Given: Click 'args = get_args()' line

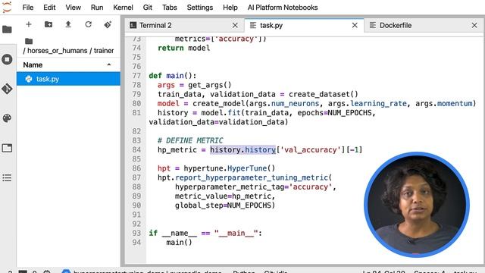Looking at the screenshot, I should (194, 85).
